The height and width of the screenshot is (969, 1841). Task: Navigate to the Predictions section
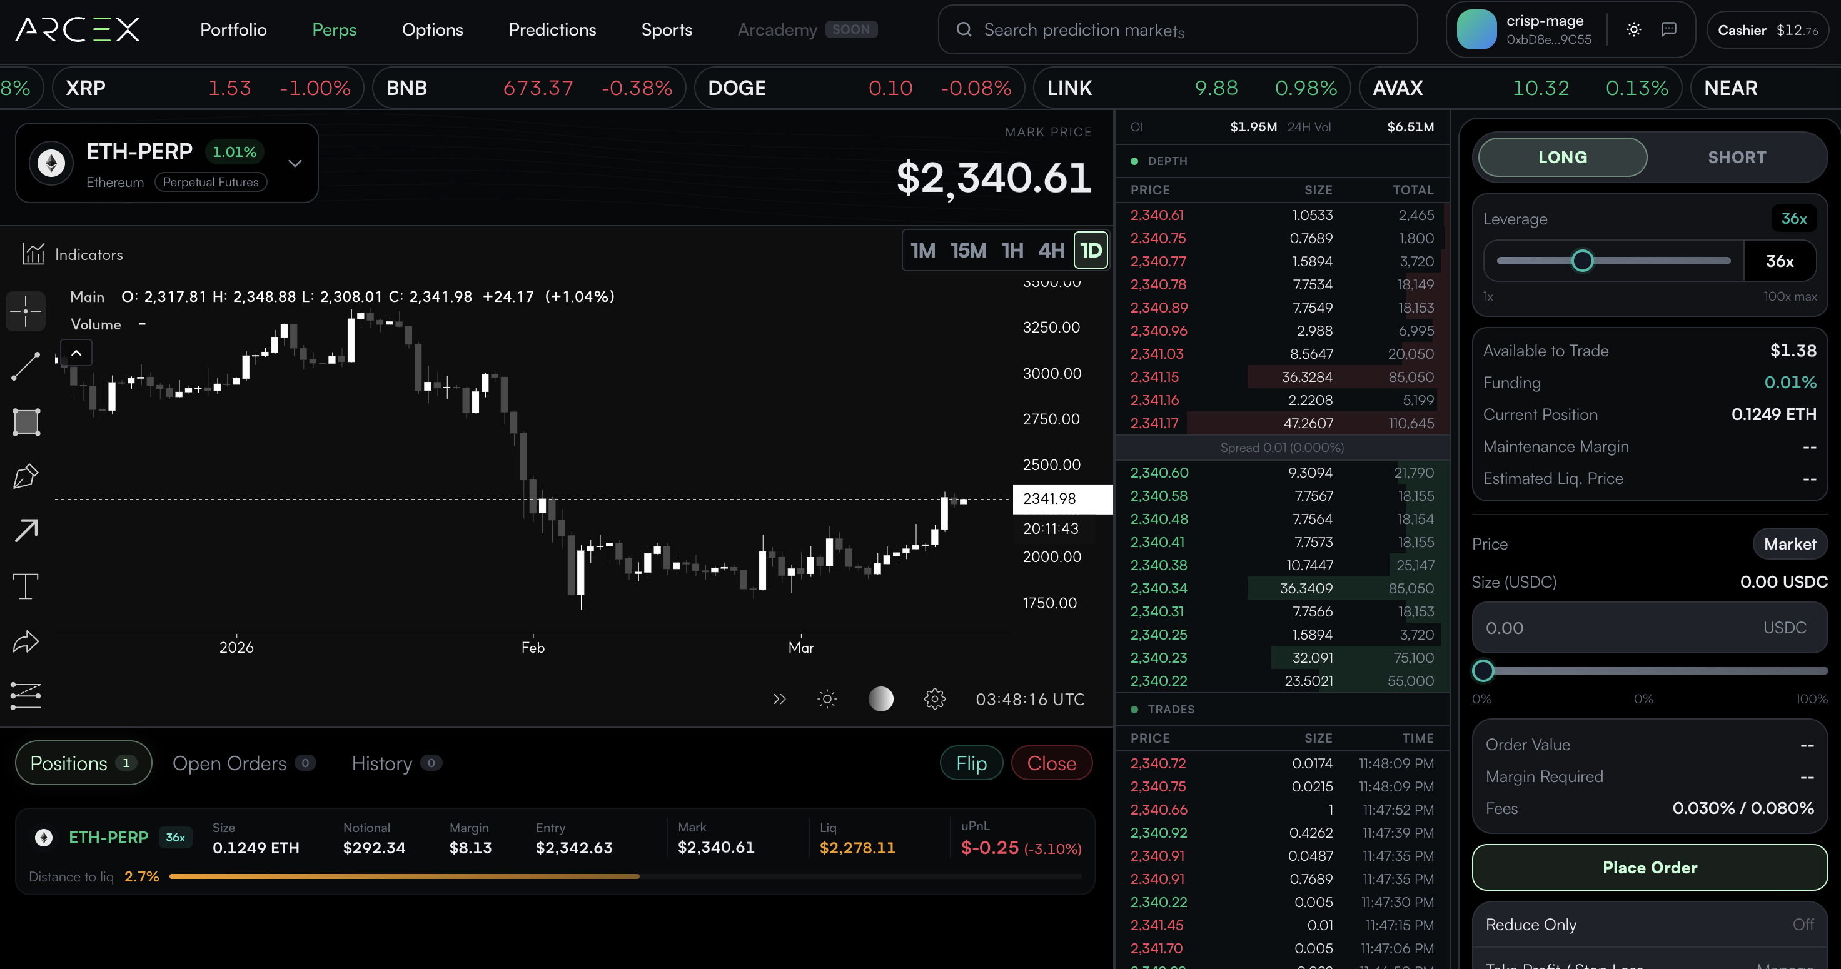click(x=552, y=29)
